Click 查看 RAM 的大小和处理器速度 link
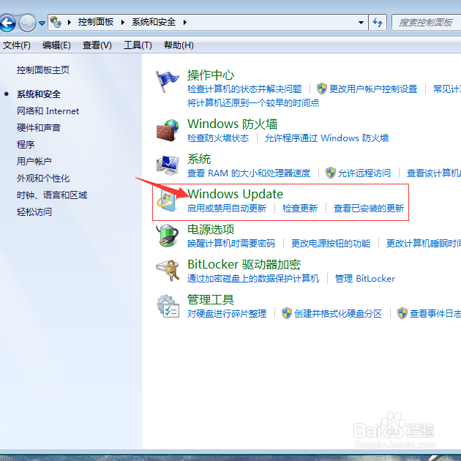The height and width of the screenshot is (461, 461). click(249, 173)
